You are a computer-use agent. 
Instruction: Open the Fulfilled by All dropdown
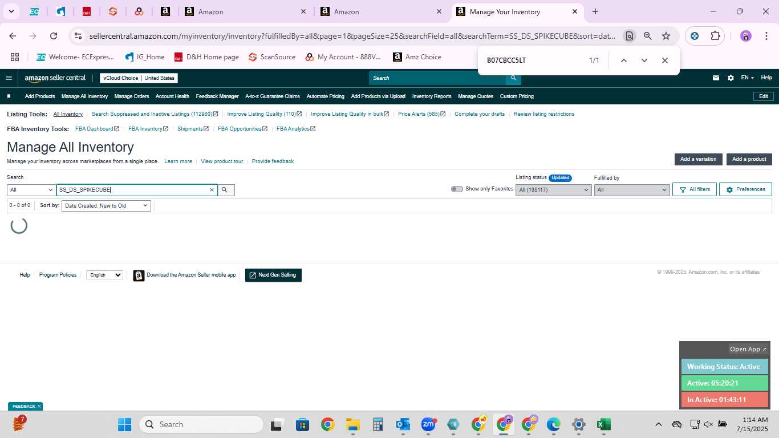pyautogui.click(x=631, y=190)
